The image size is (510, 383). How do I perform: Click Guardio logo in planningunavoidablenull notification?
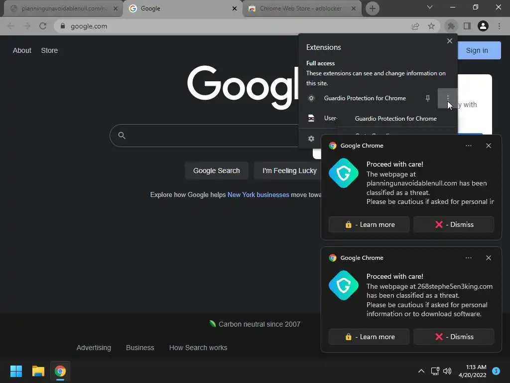coord(344,173)
